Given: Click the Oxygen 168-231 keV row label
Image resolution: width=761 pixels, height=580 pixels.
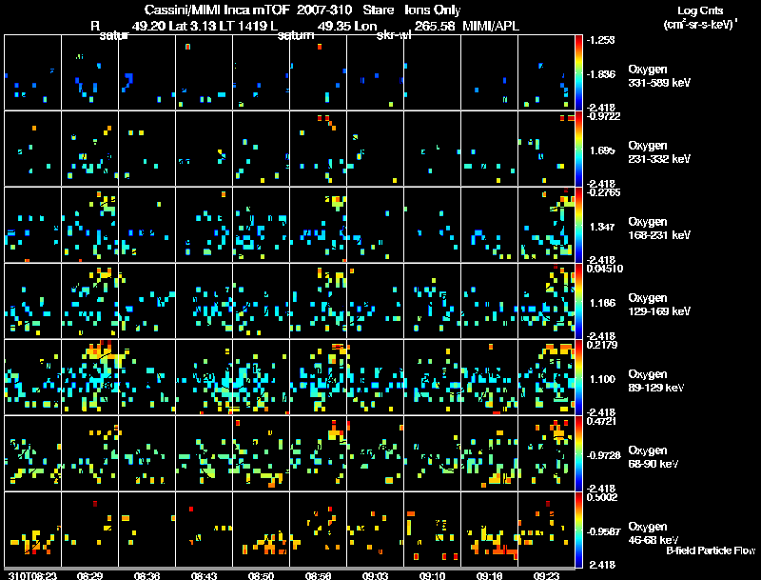Looking at the screenshot, I should coord(659,229).
